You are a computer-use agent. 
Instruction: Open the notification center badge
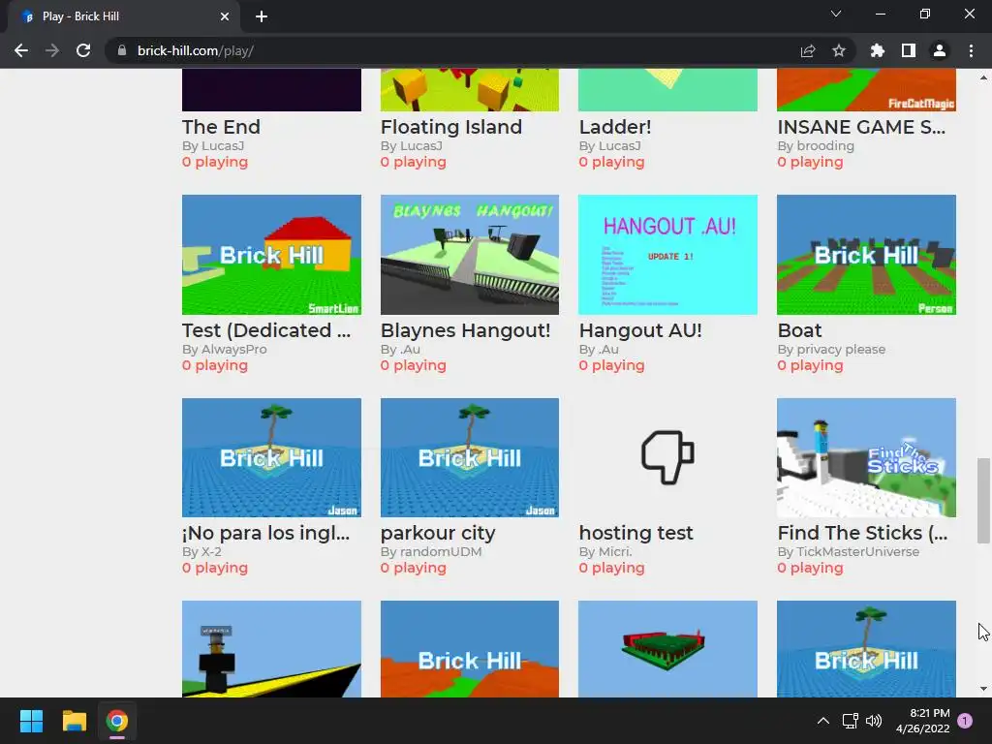click(x=965, y=721)
